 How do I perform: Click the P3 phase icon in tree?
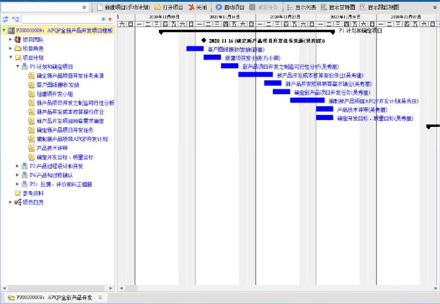coord(25,166)
